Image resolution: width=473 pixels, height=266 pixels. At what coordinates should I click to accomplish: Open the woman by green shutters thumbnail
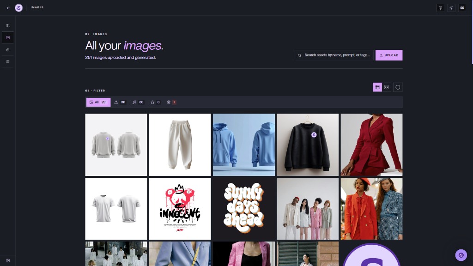pos(308,254)
